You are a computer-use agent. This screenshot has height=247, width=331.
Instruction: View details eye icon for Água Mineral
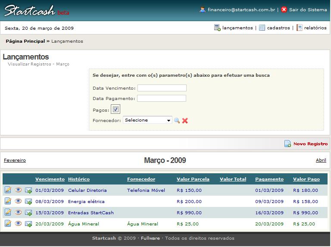tap(18, 223)
